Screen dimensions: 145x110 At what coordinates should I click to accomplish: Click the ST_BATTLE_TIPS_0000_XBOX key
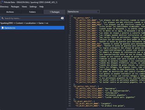click(89, 24)
